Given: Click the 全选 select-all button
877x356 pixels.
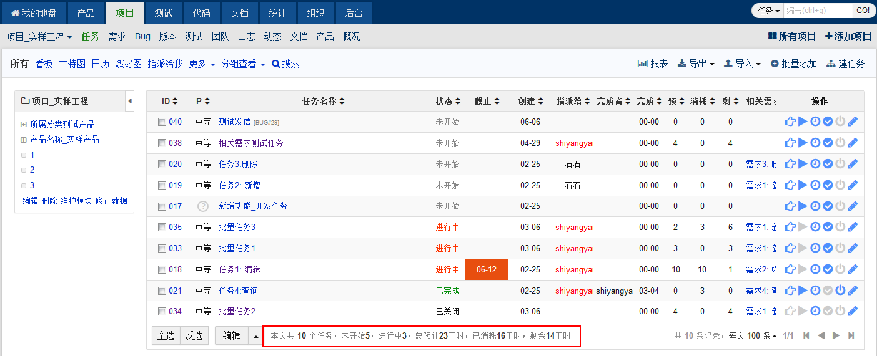Looking at the screenshot, I should tap(166, 335).
